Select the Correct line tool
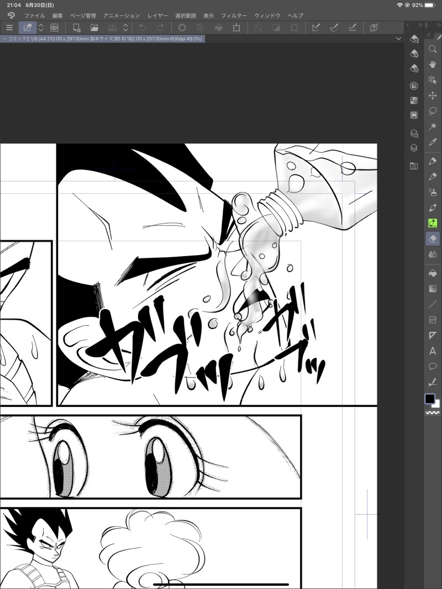 (x=432, y=382)
